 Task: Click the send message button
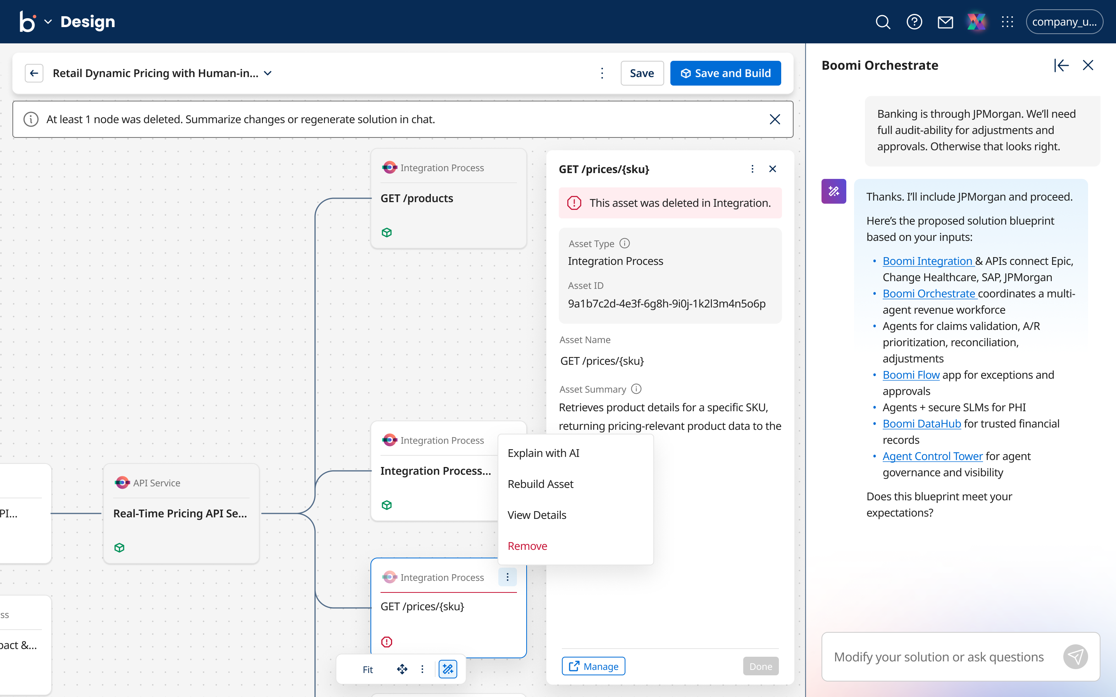point(1075,656)
